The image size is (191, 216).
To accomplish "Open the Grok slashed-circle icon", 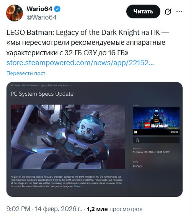I will click(168, 11).
